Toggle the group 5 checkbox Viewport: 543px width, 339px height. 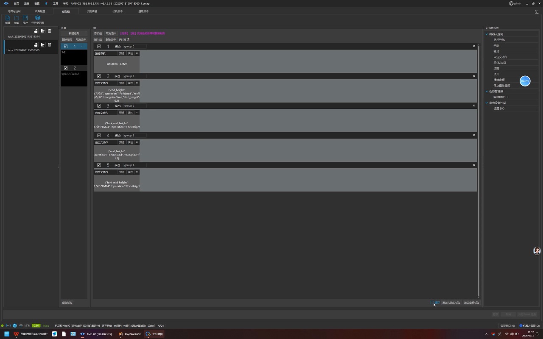click(x=99, y=47)
